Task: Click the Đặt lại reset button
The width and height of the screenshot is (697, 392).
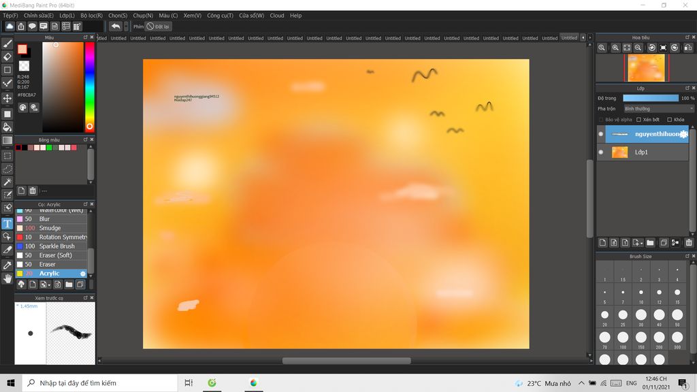Action: point(158,27)
